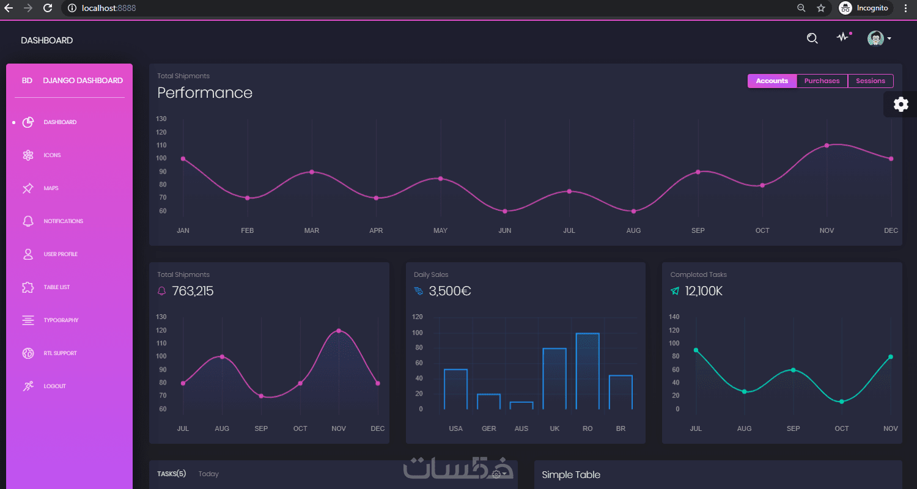Click the NOV data point on Performance chart

click(827, 145)
